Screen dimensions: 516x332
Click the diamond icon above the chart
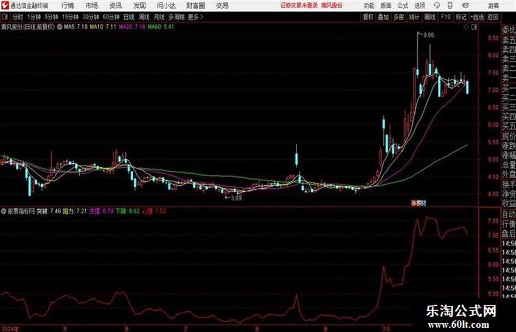click(x=466, y=27)
